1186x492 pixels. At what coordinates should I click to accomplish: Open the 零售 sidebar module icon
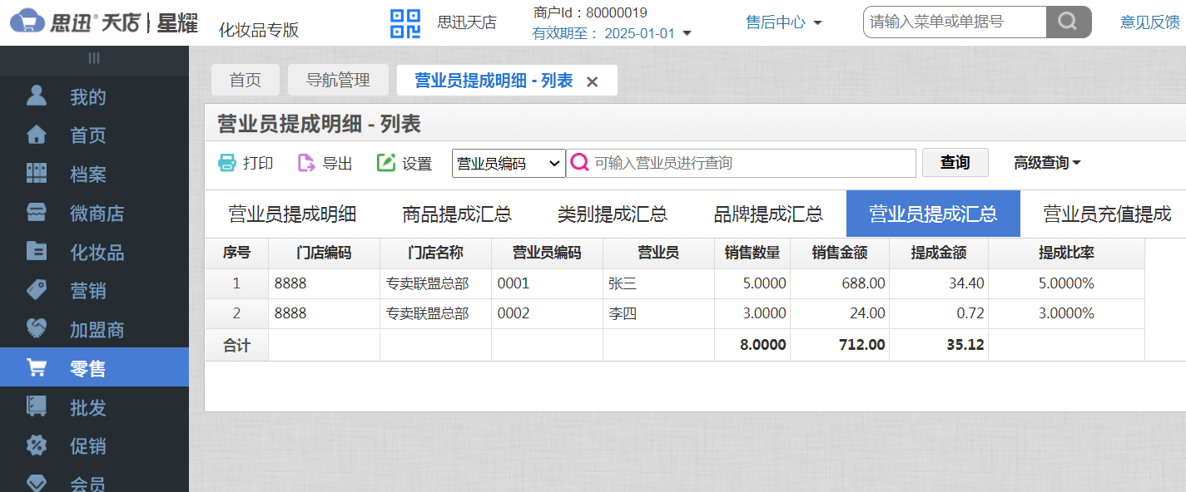click(x=37, y=368)
